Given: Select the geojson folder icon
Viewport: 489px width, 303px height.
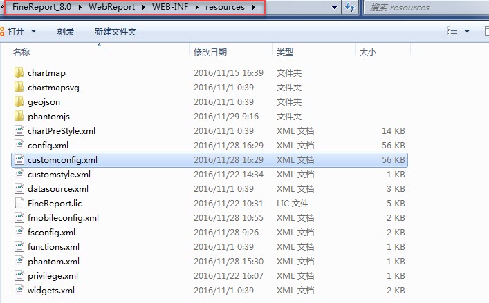Looking at the screenshot, I should point(19,101).
